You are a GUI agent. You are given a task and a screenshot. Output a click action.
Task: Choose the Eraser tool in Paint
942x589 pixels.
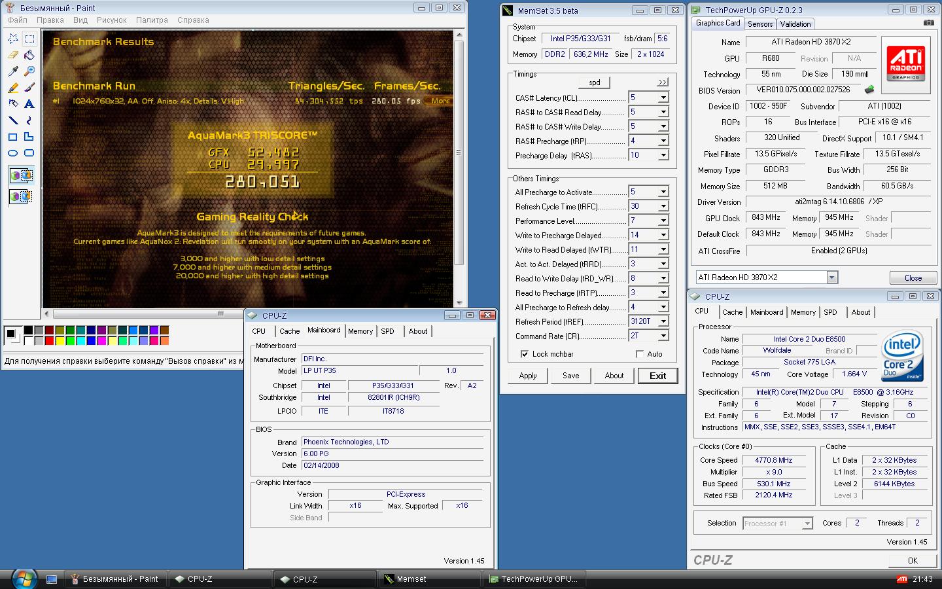(12, 55)
